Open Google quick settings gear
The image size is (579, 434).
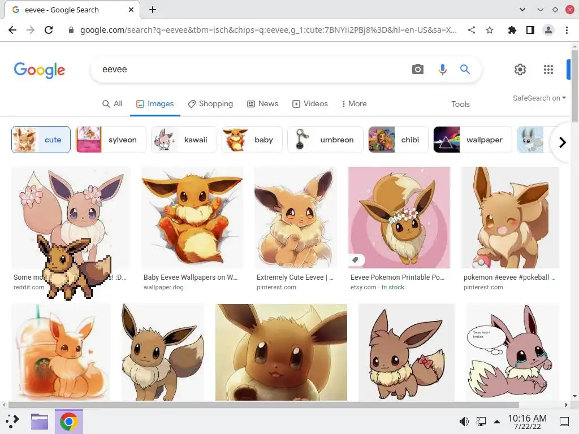(x=520, y=70)
